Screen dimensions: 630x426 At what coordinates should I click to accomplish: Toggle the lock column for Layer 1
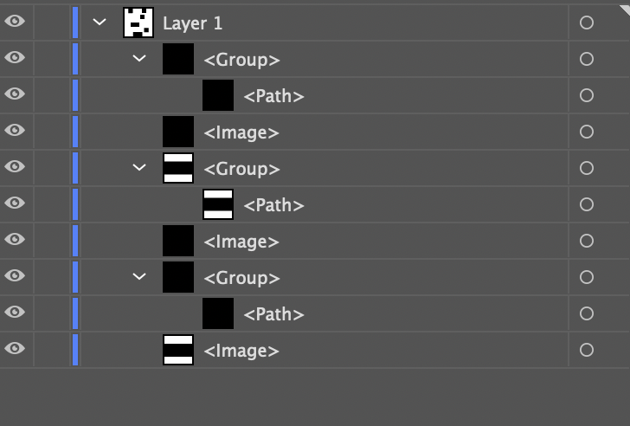point(50,23)
